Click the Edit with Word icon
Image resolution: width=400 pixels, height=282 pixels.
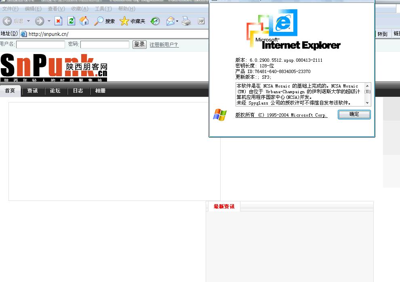click(x=201, y=21)
